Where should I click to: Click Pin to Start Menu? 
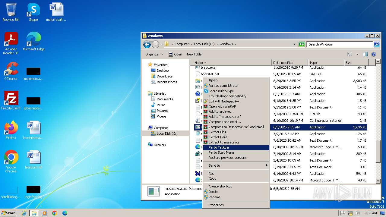coord(236,153)
